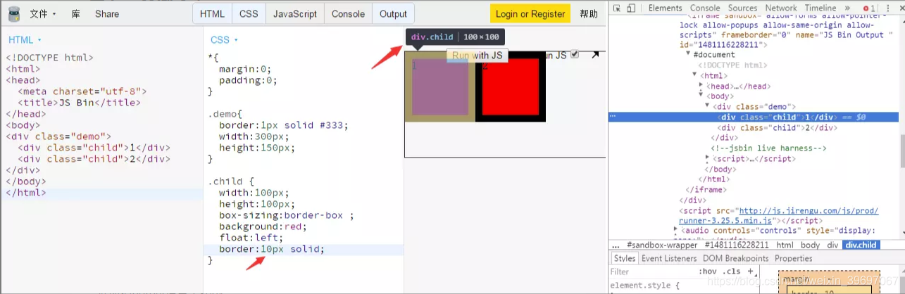Image resolution: width=905 pixels, height=294 pixels.
Task: Open the HTML panel language dropdown
Action: coord(25,39)
